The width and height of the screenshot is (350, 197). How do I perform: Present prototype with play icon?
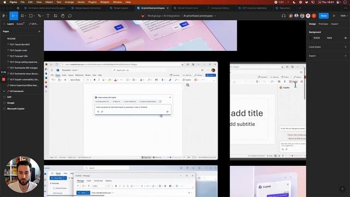click(334, 16)
